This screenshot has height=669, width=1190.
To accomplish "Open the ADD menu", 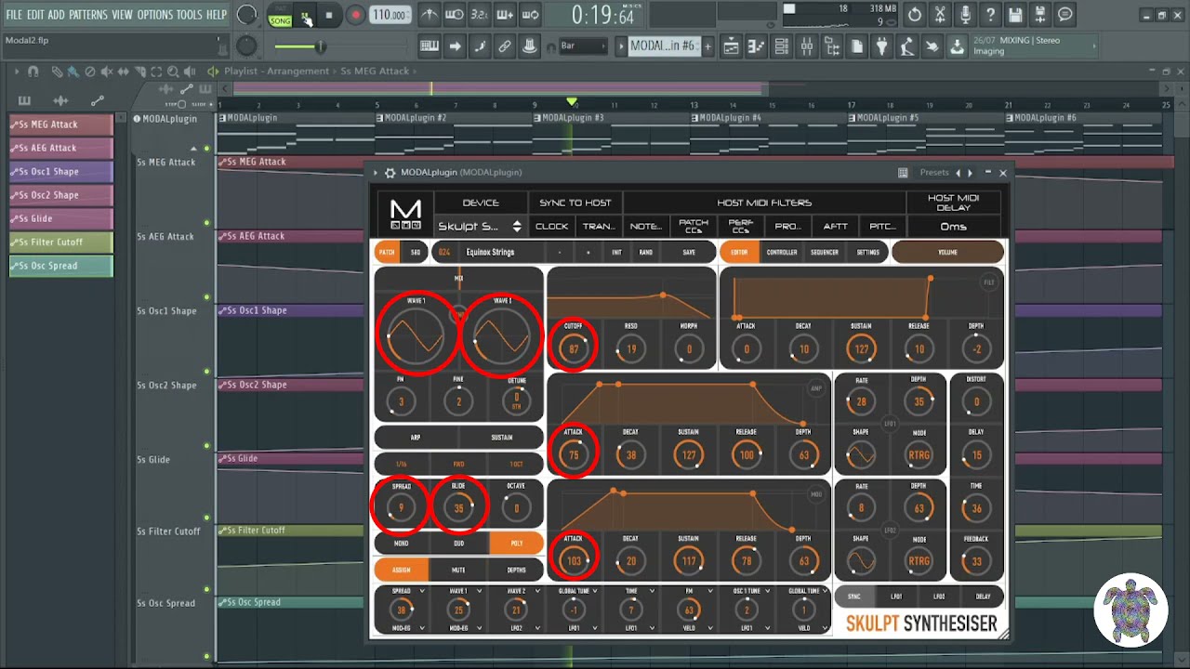I will point(57,15).
